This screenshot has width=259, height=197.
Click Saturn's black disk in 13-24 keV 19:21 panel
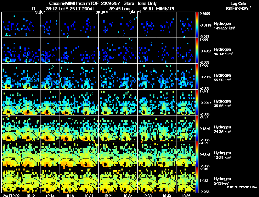pos(86,164)
